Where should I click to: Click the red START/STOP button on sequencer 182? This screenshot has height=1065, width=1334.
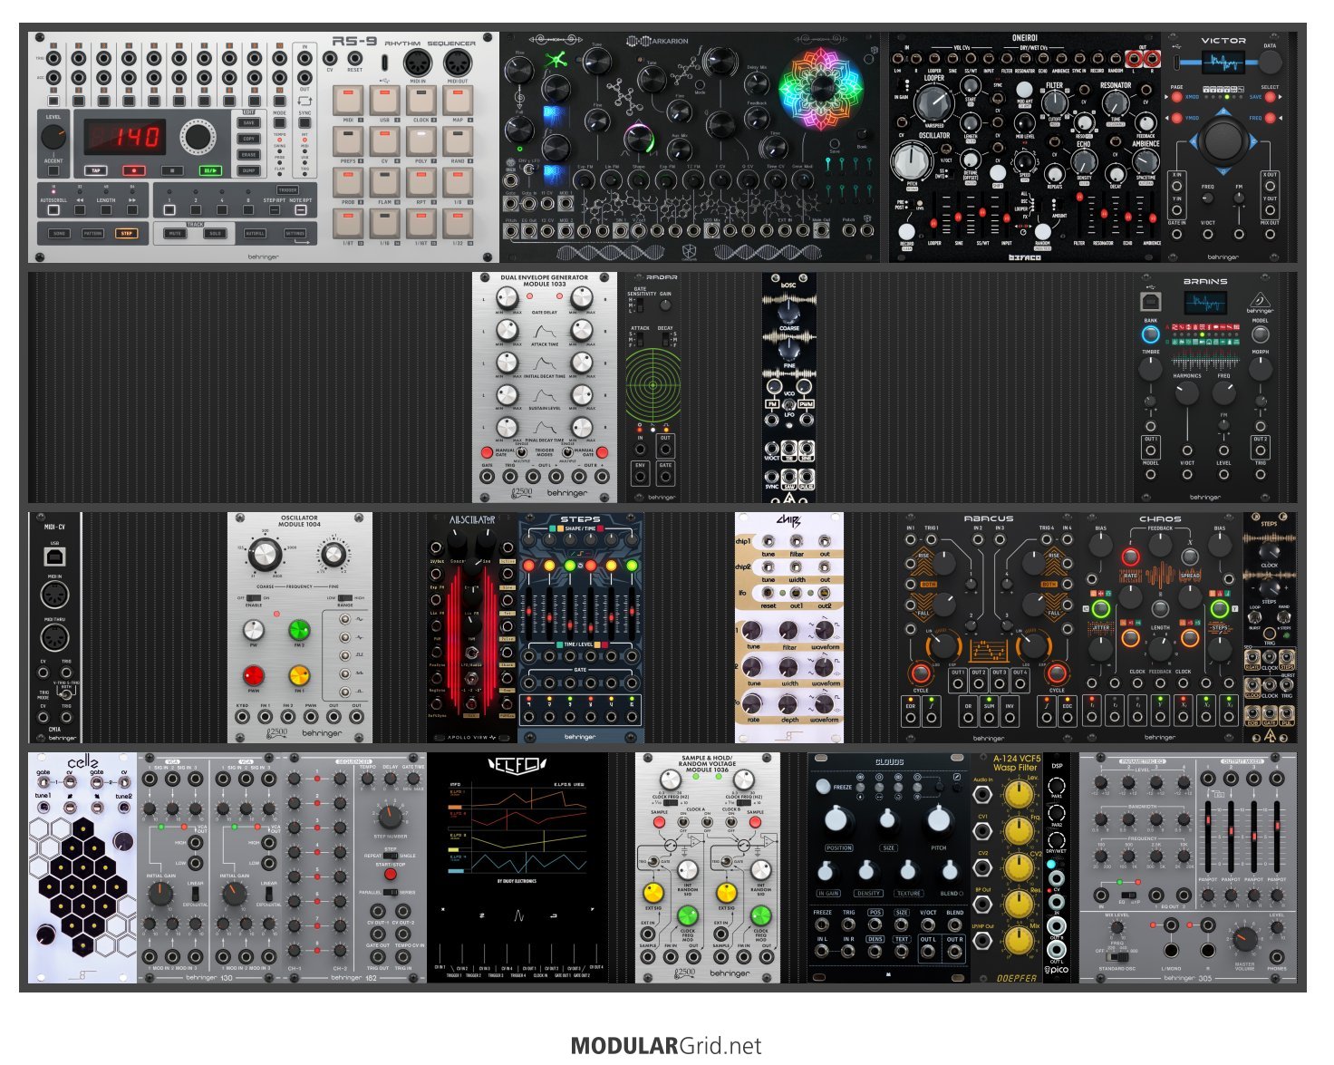(390, 875)
